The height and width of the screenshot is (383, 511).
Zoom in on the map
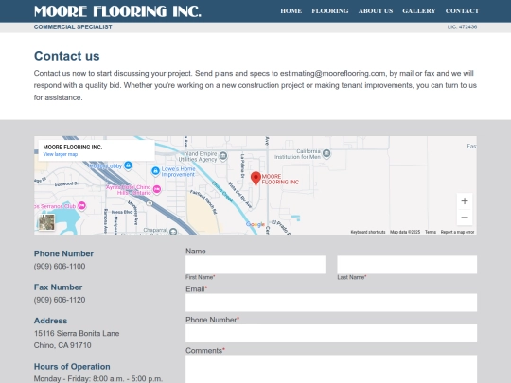click(x=465, y=200)
